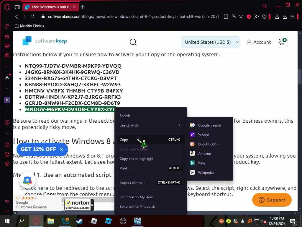Screen dimensions: 302x227
Task: Click the My Flow send arrow icon
Action: tap(257, 17)
